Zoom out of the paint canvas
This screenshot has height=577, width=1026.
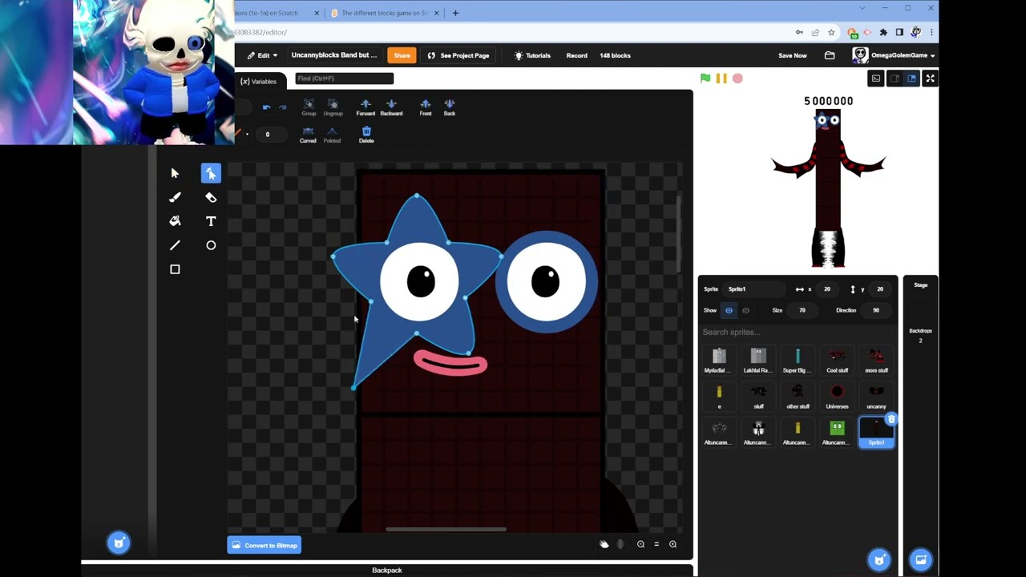[640, 544]
